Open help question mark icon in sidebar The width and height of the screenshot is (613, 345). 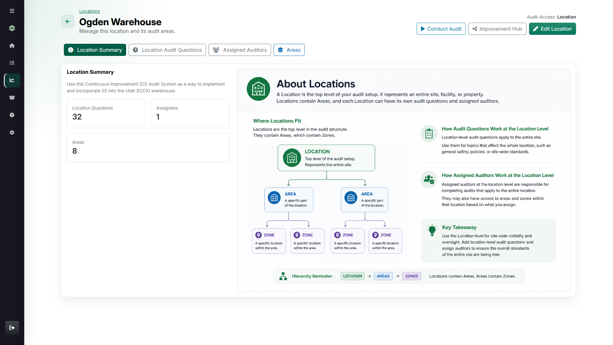point(12,115)
